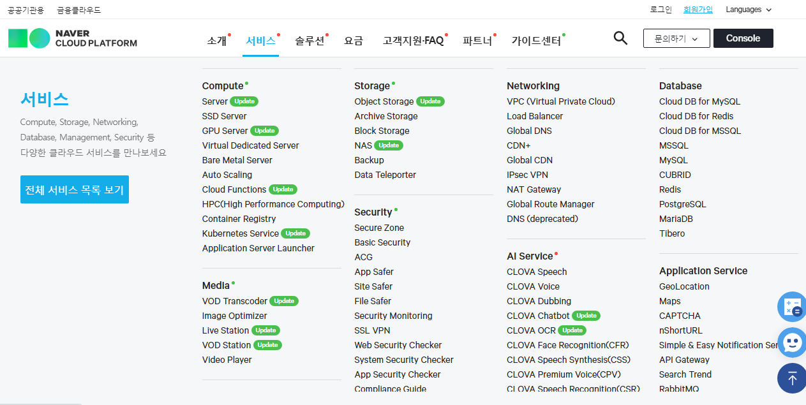Open the 요금 menu

354,41
